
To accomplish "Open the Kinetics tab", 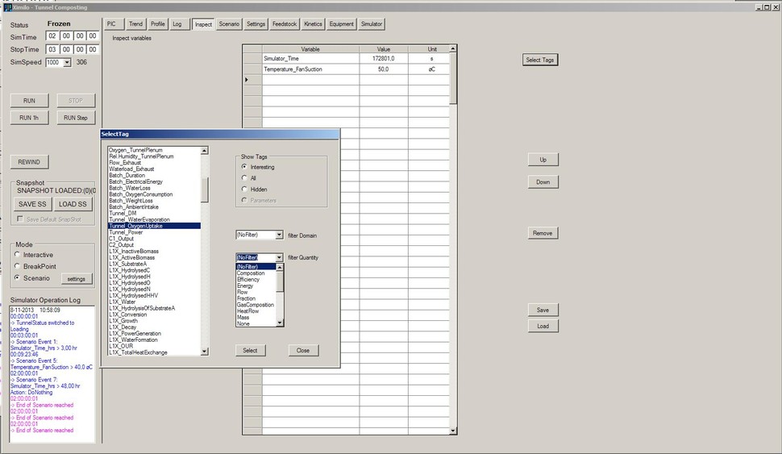I will [313, 24].
